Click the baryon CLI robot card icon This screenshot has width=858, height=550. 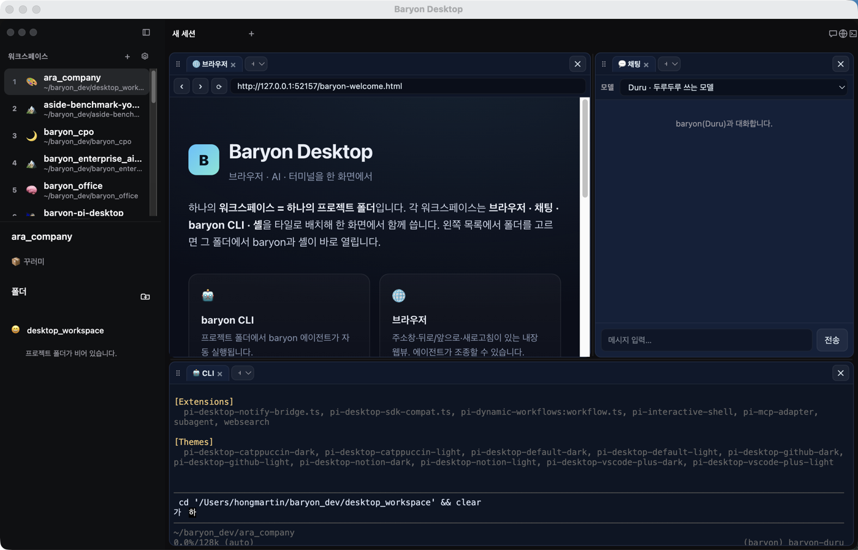point(208,296)
